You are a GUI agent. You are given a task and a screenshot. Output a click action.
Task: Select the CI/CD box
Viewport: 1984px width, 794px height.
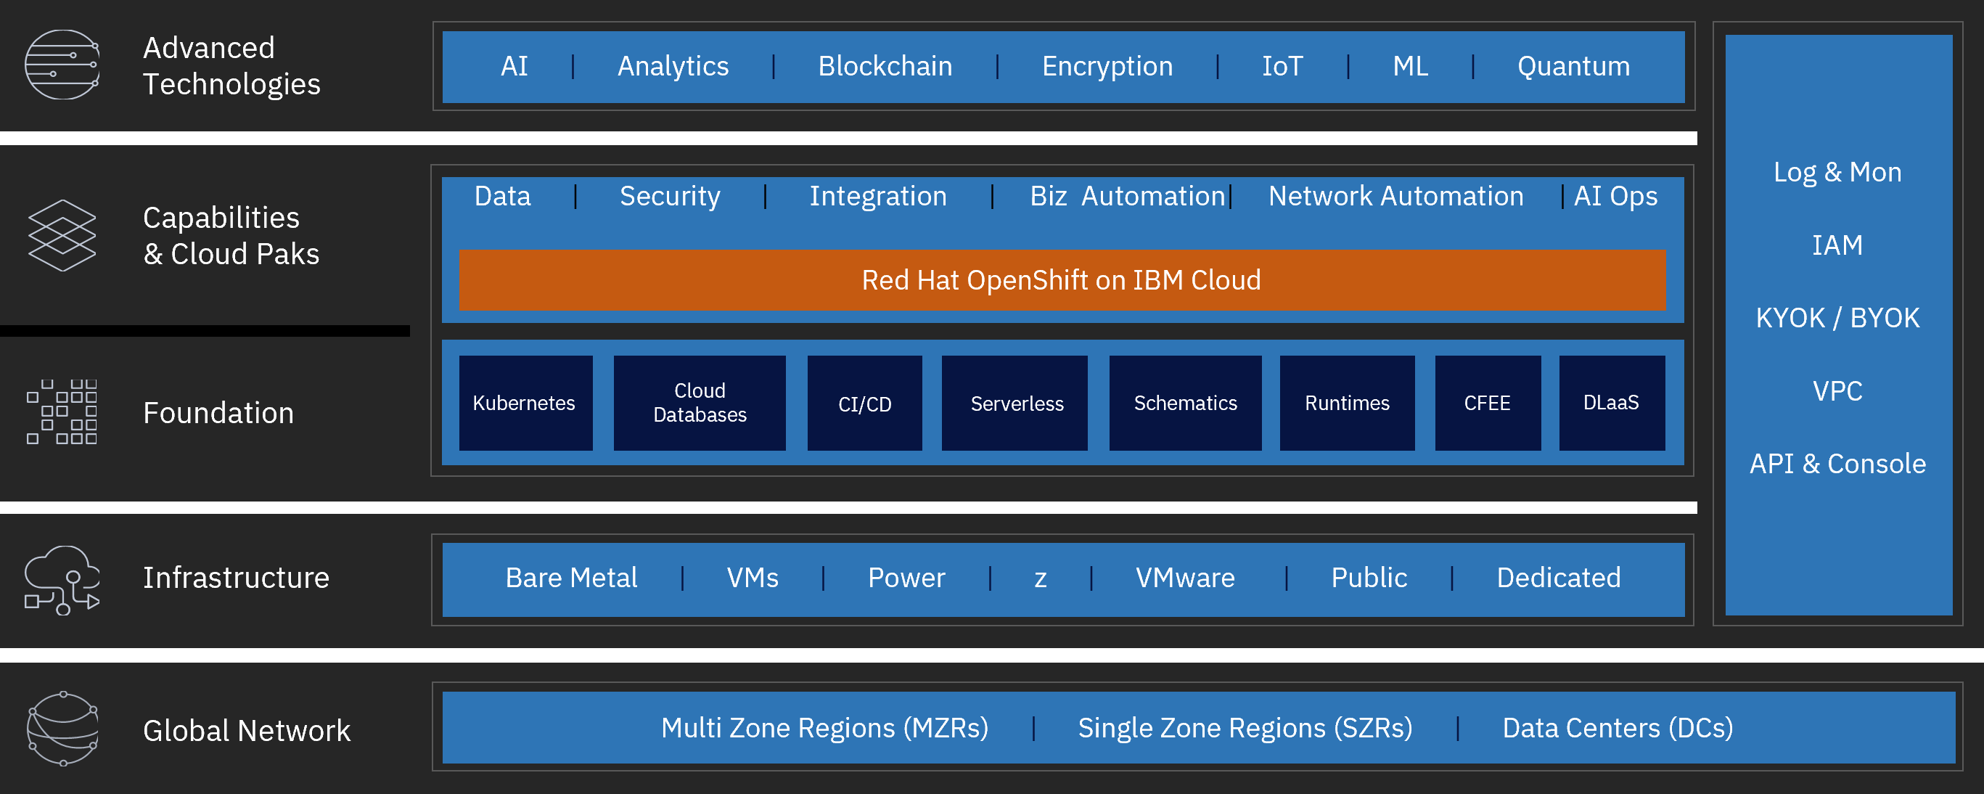point(864,403)
